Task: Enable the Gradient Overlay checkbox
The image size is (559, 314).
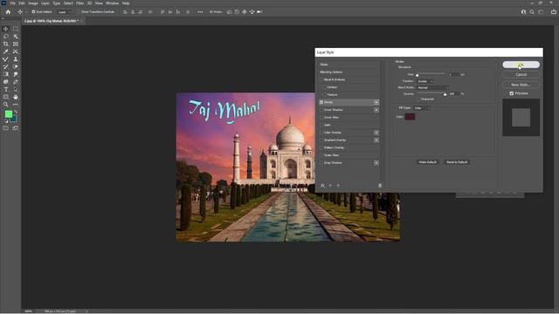Action: (321, 140)
